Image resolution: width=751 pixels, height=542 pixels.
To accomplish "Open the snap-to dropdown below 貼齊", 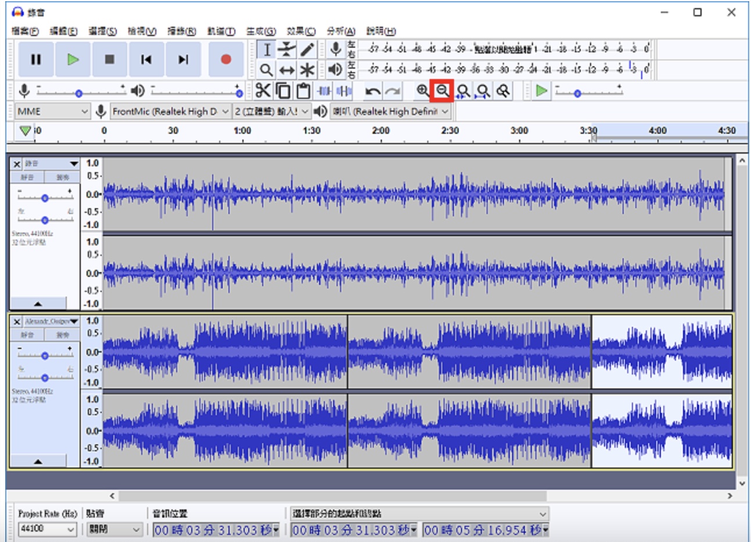I will [x=114, y=530].
